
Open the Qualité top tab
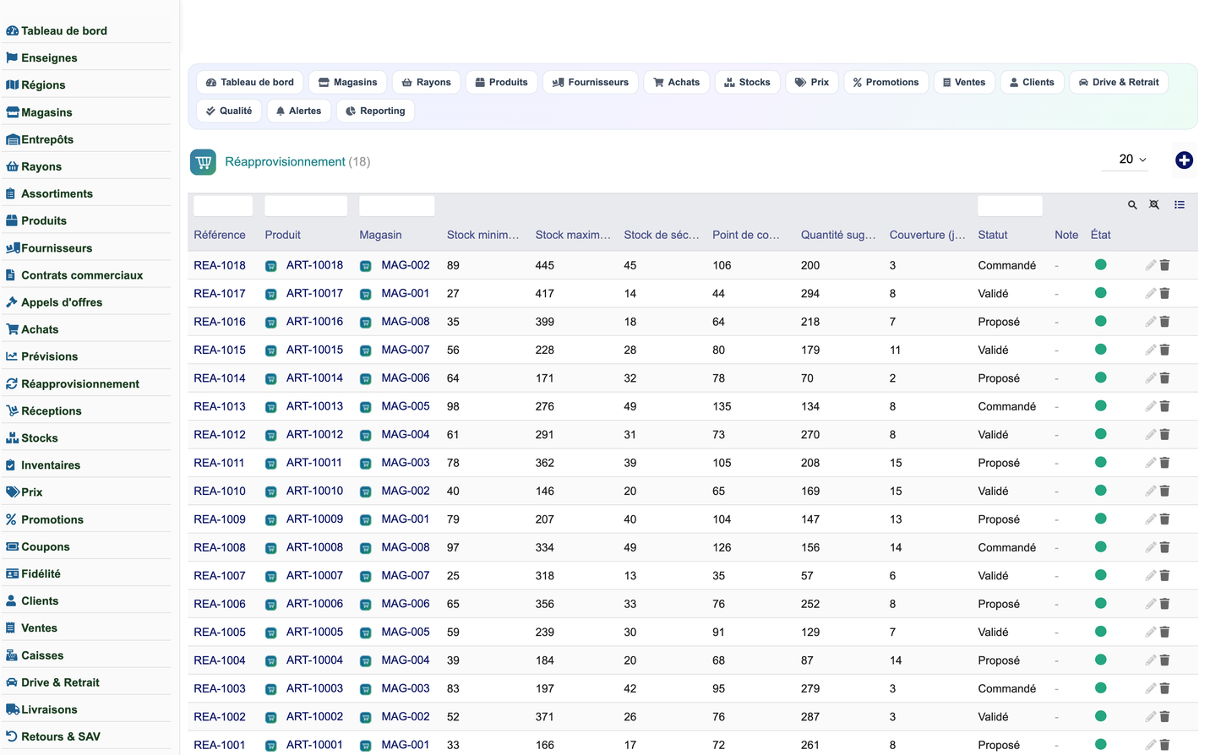(229, 111)
